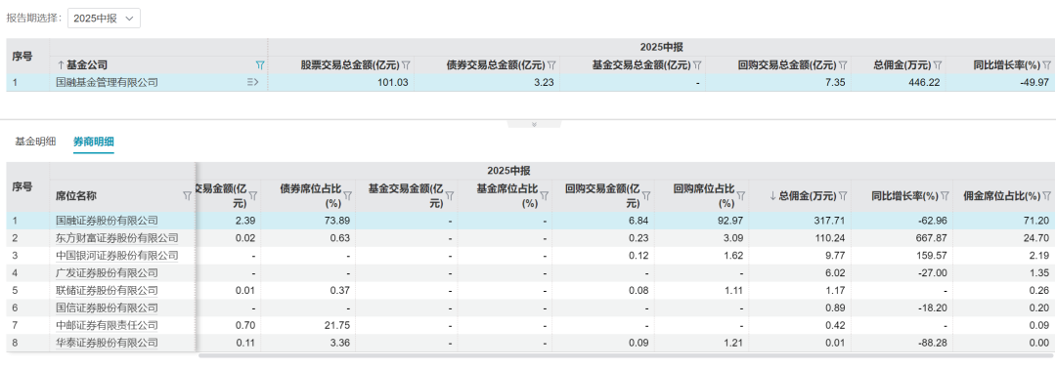Filter 债券交易总金额 column in top table
This screenshot has height=368, width=1056.
(x=551, y=65)
